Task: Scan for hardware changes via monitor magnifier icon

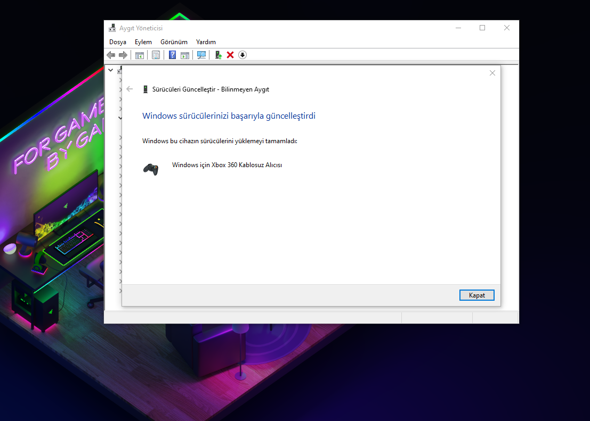Action: click(x=201, y=55)
